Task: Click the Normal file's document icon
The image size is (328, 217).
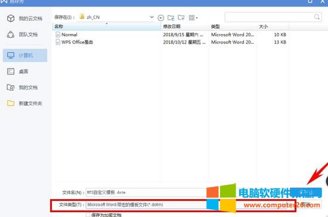Action: (x=58, y=35)
